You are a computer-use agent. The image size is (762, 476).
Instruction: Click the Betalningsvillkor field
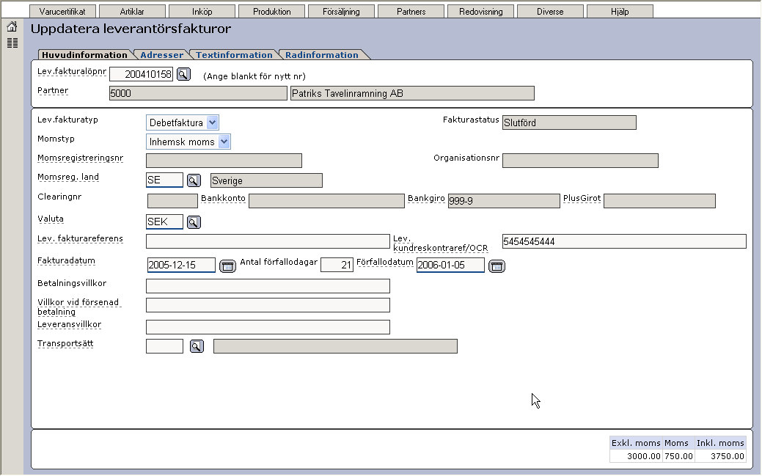pyautogui.click(x=268, y=286)
